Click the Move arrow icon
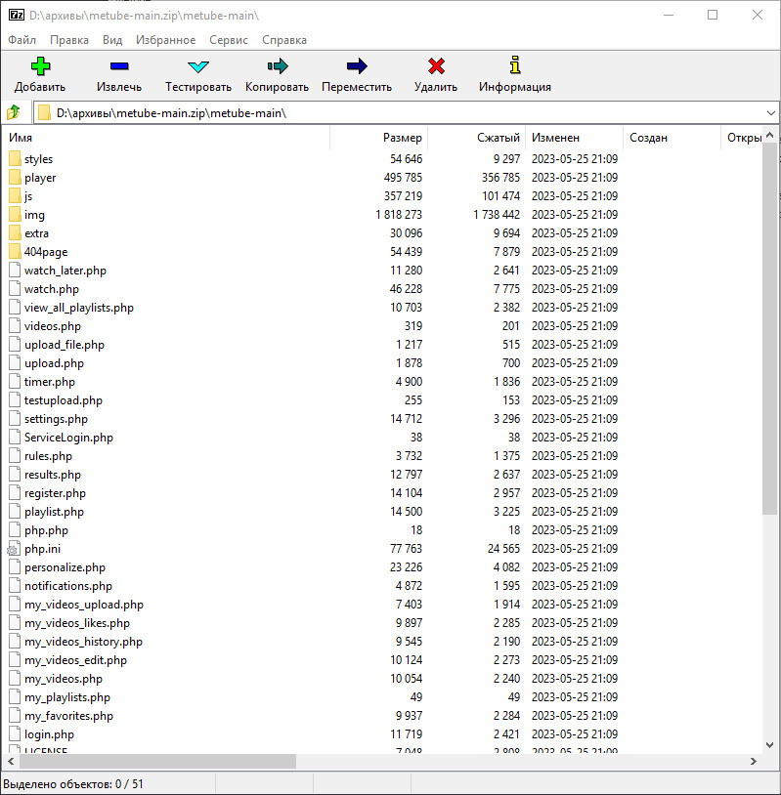This screenshot has width=781, height=795. pyautogui.click(x=357, y=66)
